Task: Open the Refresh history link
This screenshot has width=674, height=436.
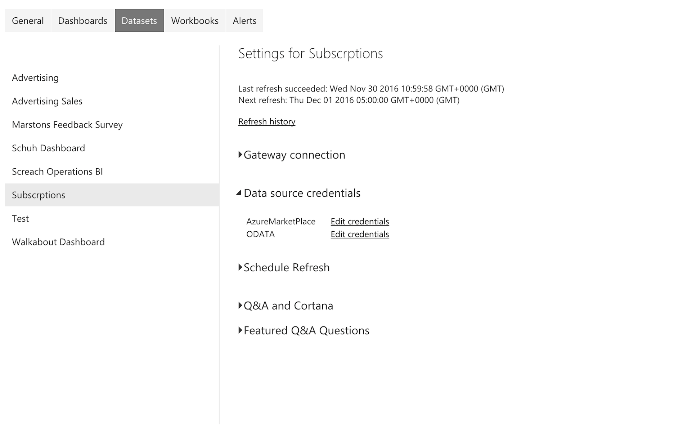Action: click(267, 121)
